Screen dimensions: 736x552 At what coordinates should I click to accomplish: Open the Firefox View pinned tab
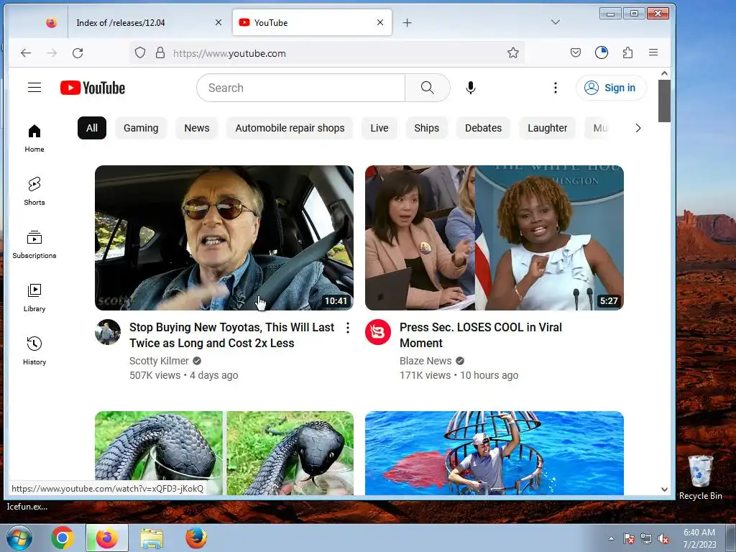(51, 22)
